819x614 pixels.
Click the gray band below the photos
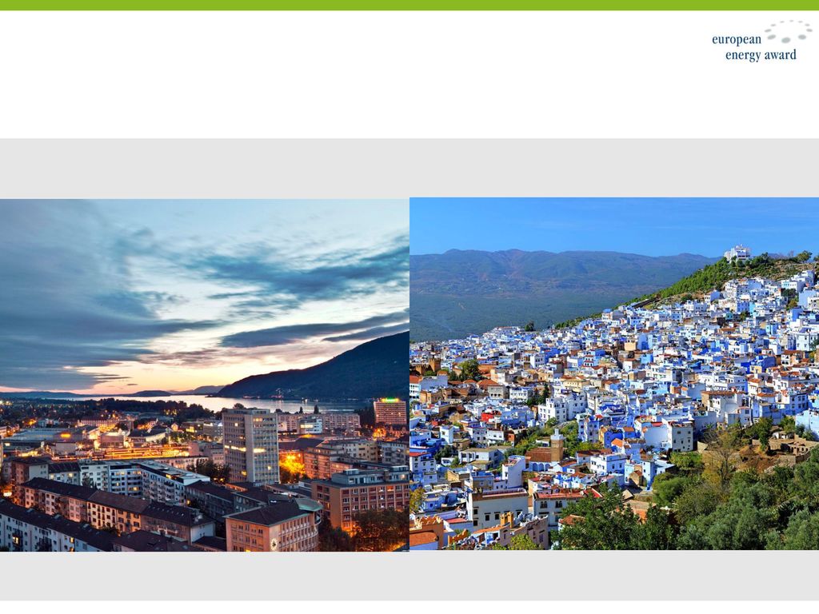click(x=409, y=576)
